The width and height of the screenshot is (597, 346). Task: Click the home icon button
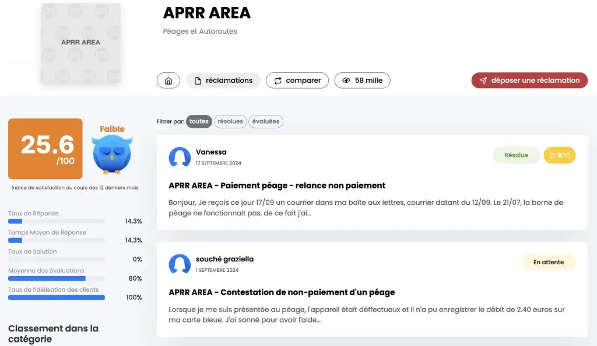168,81
